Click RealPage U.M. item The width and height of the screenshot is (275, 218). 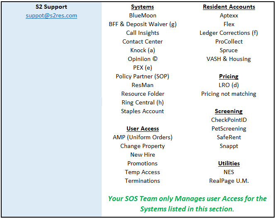(x=229, y=181)
